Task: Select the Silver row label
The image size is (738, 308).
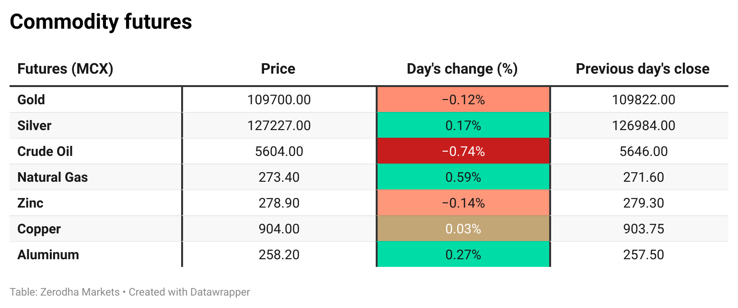Action: click(34, 126)
